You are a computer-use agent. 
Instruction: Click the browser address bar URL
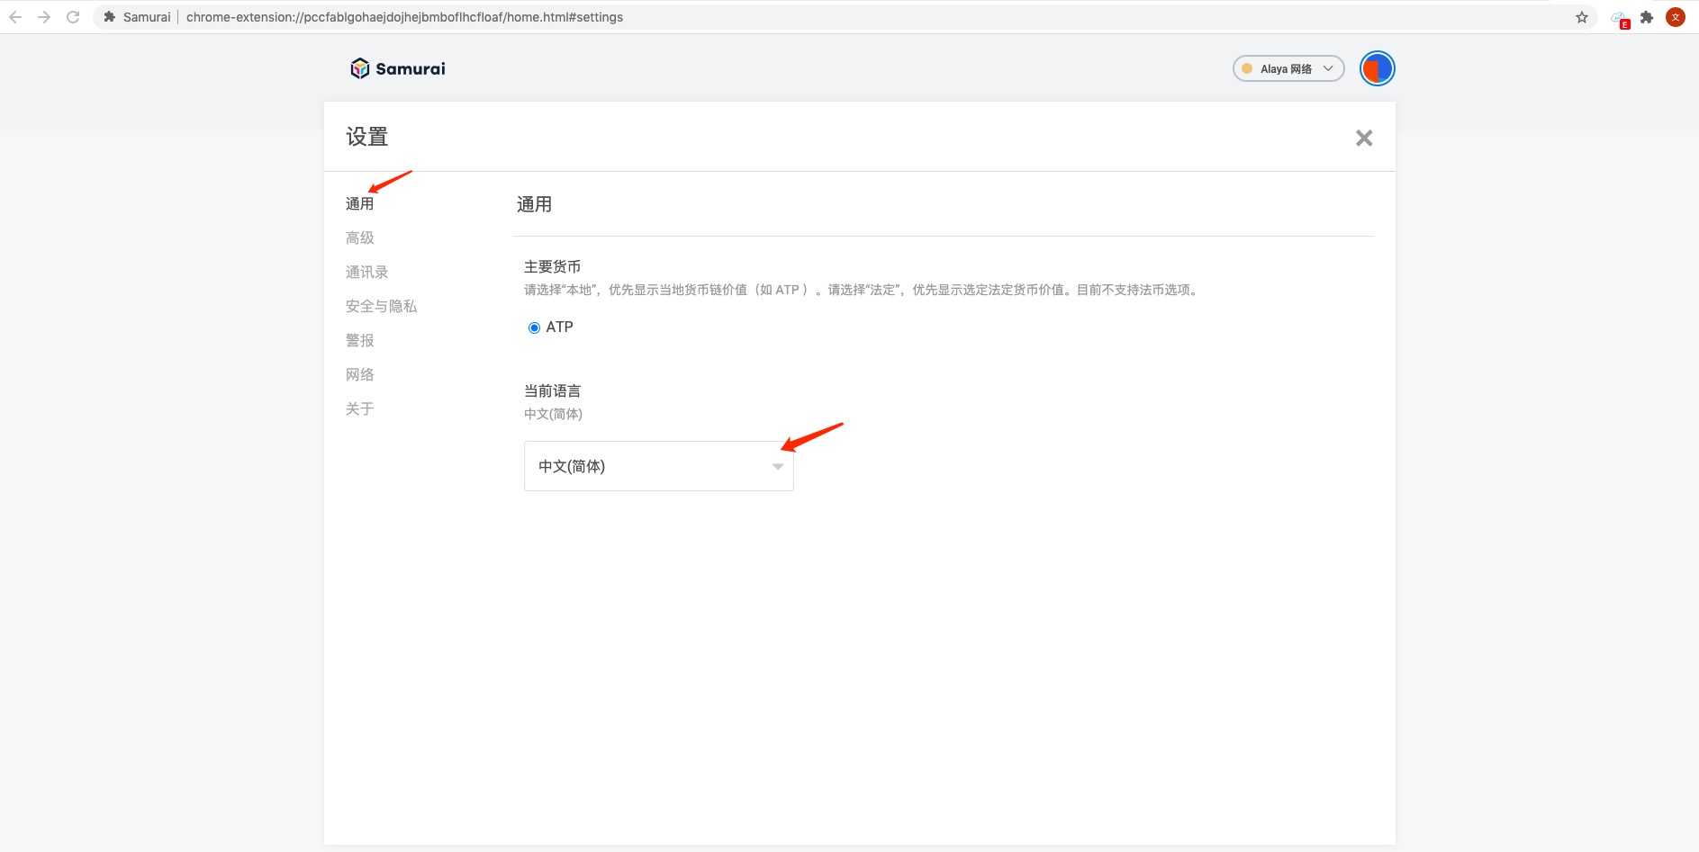point(404,17)
